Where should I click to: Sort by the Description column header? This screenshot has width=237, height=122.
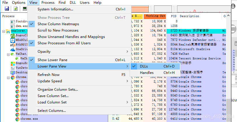pyautogui.click(x=200, y=16)
